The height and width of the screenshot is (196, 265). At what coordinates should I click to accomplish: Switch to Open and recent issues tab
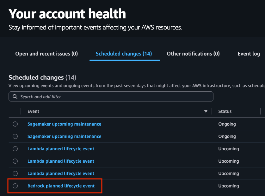click(x=46, y=54)
